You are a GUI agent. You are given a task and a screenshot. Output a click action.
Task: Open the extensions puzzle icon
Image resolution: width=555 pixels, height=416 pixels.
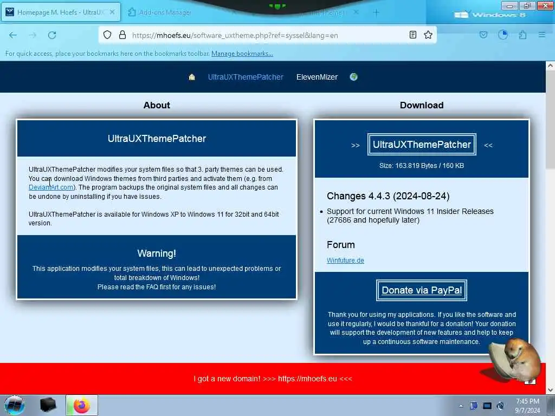[522, 35]
